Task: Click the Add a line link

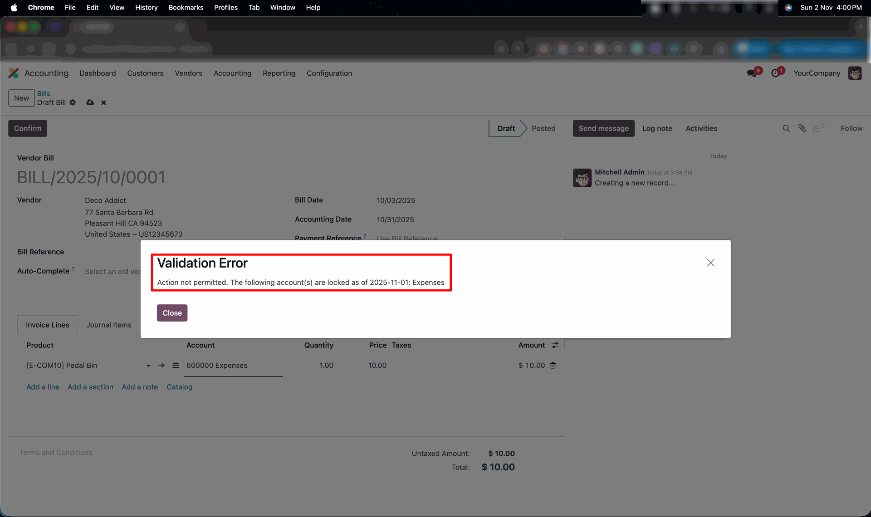Action: 43,387
